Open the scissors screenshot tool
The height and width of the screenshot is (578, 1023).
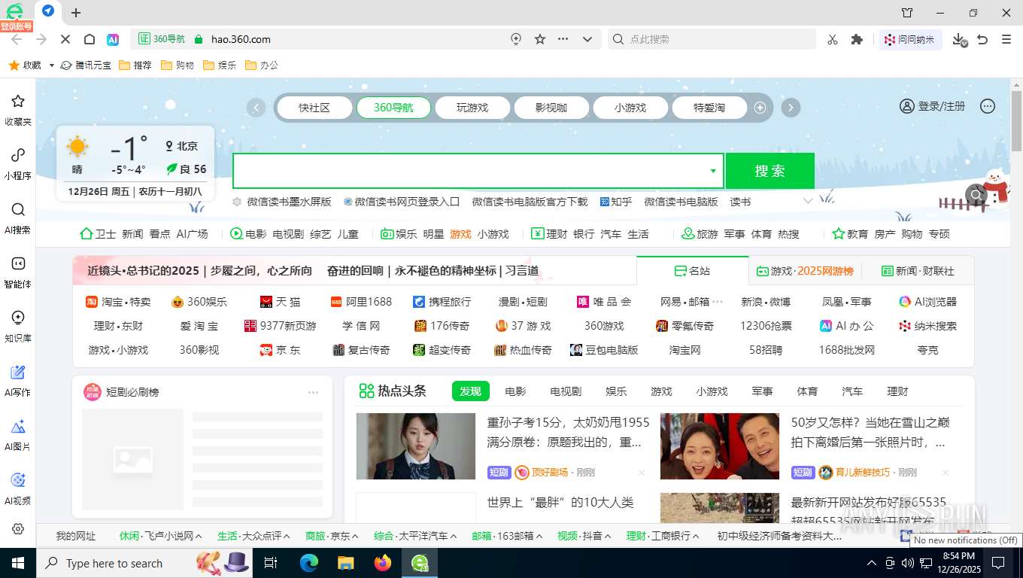point(832,39)
